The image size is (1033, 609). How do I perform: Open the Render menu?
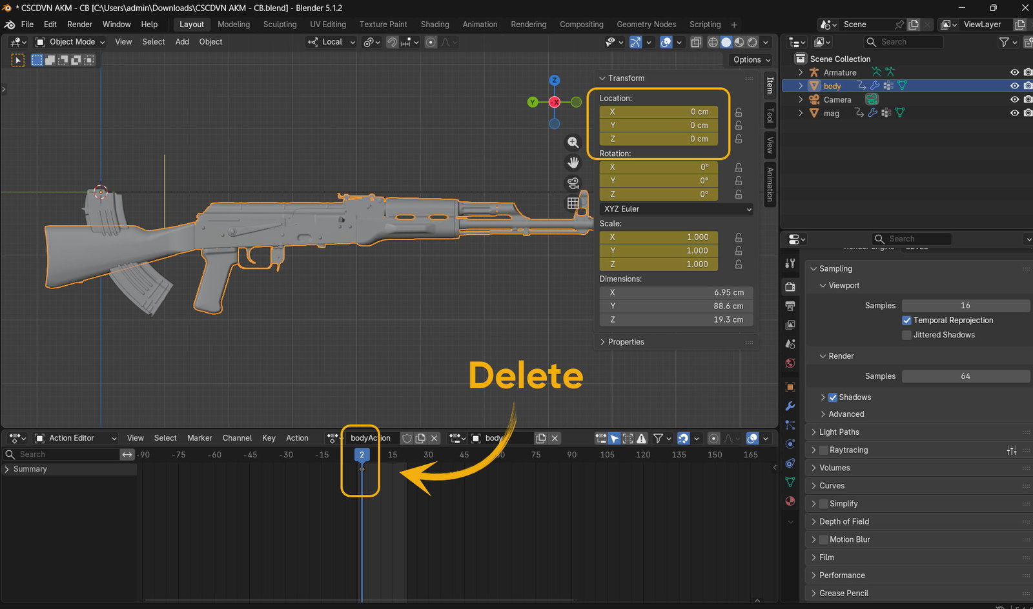[x=79, y=25]
